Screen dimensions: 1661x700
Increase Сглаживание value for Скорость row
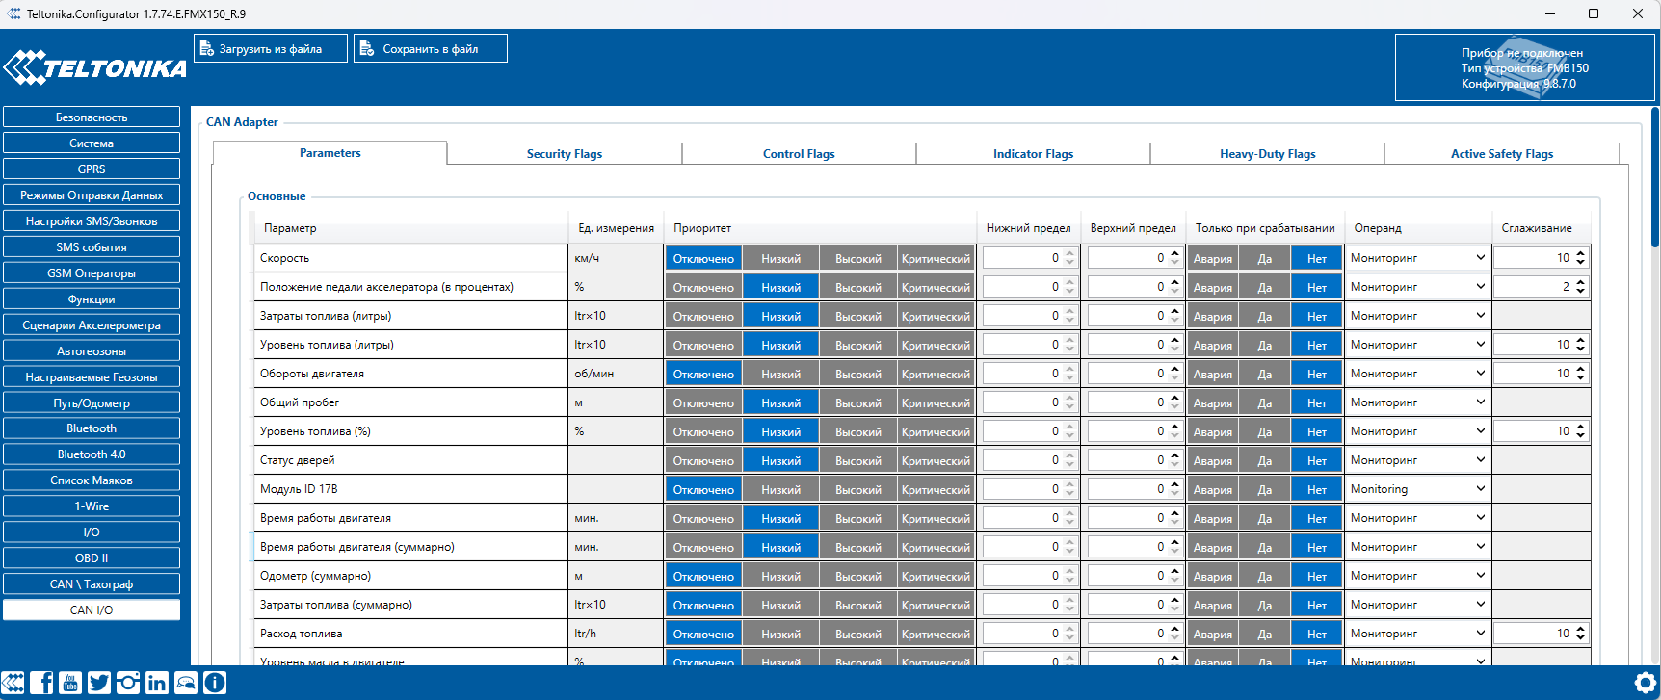click(x=1580, y=253)
